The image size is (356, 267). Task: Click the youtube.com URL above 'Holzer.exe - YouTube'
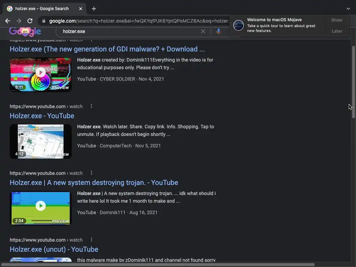point(46,106)
